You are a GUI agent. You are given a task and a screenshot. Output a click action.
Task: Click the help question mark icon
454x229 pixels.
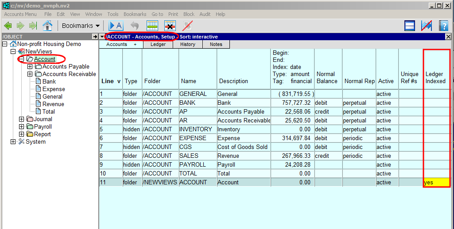pyautogui.click(x=443, y=26)
